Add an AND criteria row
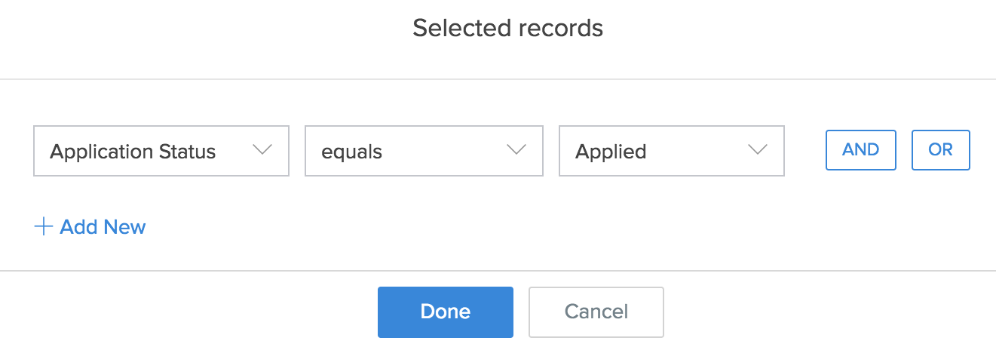This screenshot has height=350, width=996. click(861, 150)
